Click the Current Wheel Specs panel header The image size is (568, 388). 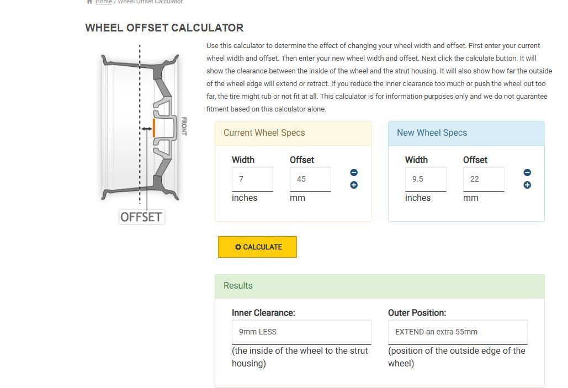click(293, 133)
